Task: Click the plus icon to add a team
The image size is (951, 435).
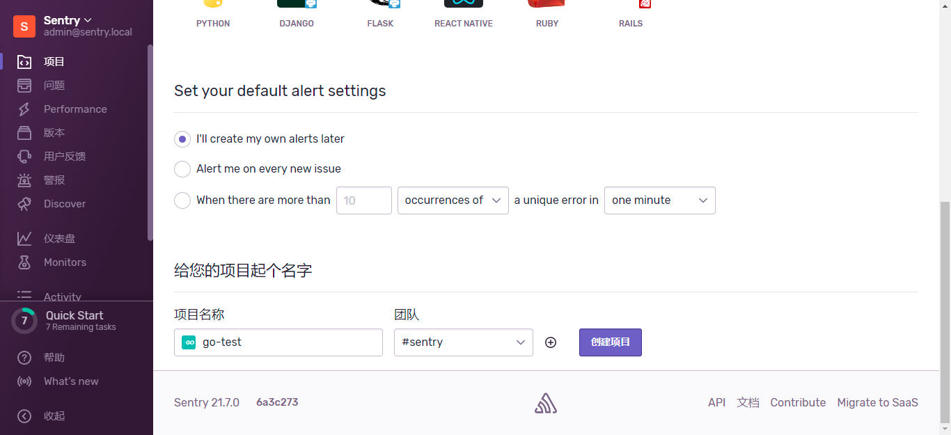Action: (x=551, y=342)
